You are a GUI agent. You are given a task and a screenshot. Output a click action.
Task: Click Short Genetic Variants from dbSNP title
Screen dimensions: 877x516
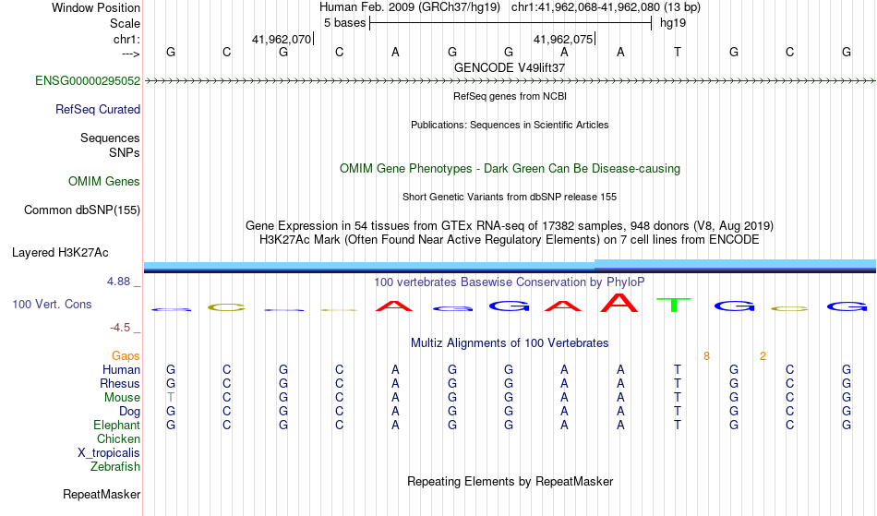coord(510,197)
